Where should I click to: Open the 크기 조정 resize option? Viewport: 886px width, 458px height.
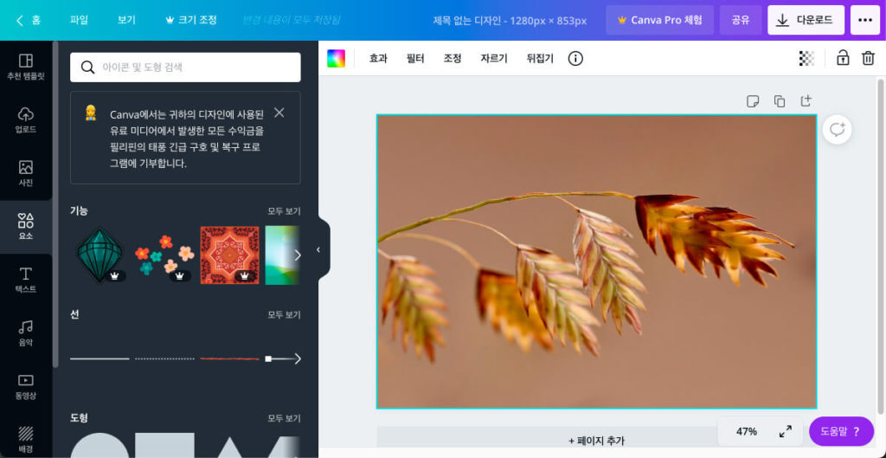tap(191, 21)
